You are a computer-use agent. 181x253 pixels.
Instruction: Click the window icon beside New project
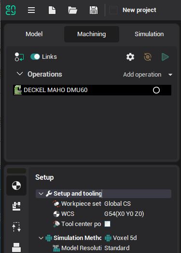(x=113, y=10)
